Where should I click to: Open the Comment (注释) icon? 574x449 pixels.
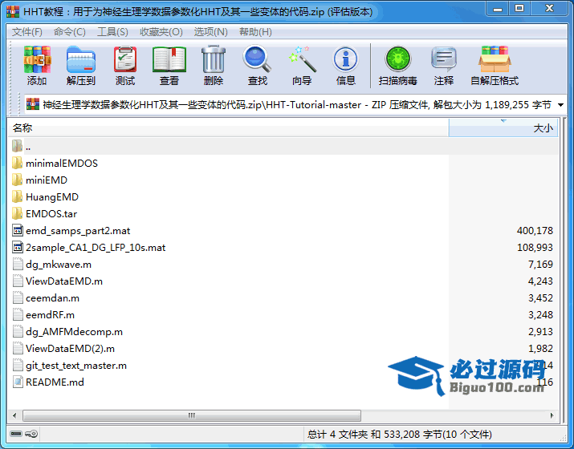444,59
